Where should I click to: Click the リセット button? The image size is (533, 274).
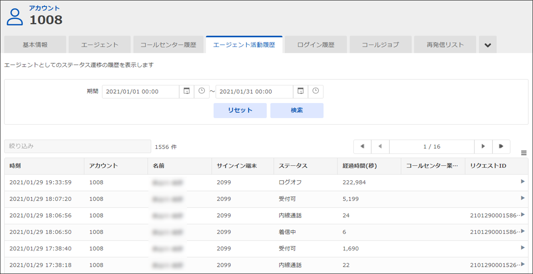(240, 111)
